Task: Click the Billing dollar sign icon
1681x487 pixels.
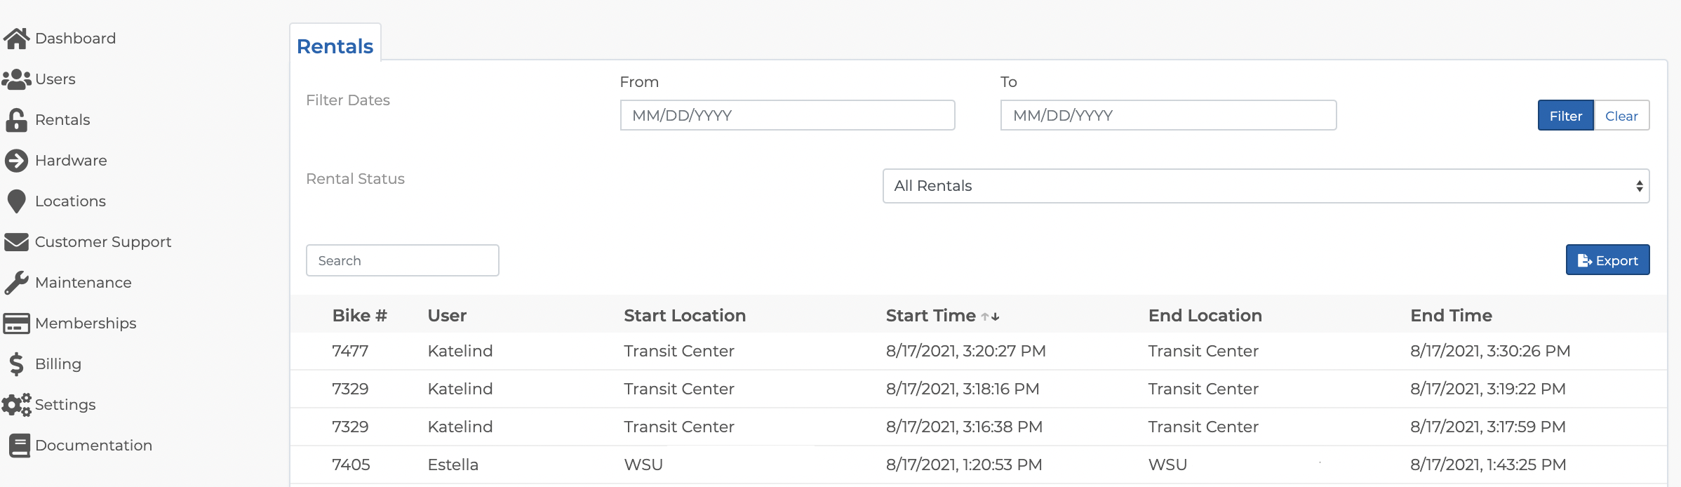Action: coord(16,364)
